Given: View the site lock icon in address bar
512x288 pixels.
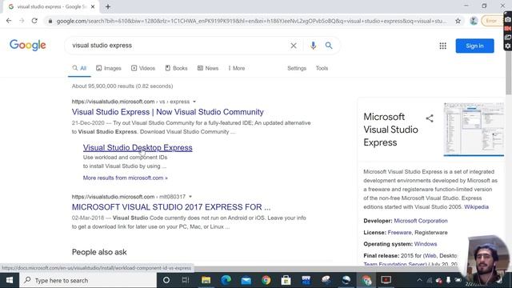Looking at the screenshot, I should (x=50, y=21).
